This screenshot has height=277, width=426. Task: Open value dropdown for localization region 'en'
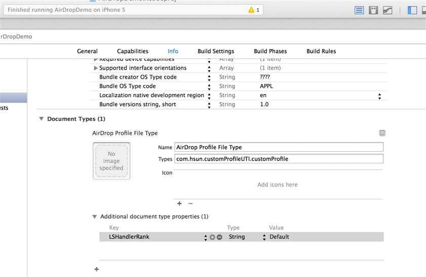[x=379, y=96]
